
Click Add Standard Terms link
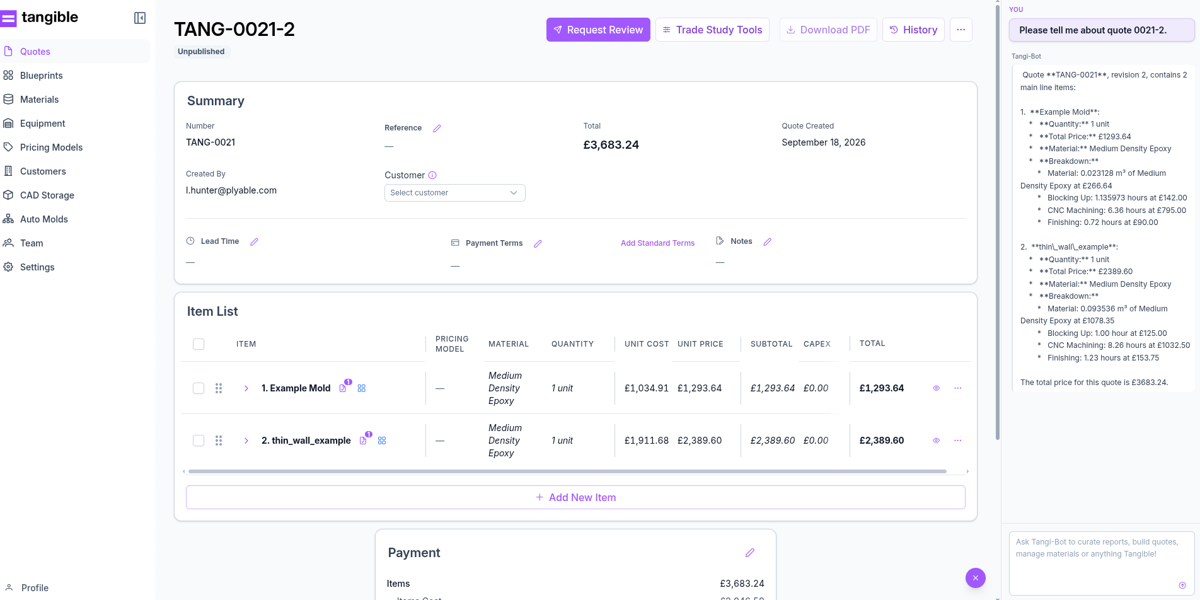click(657, 243)
